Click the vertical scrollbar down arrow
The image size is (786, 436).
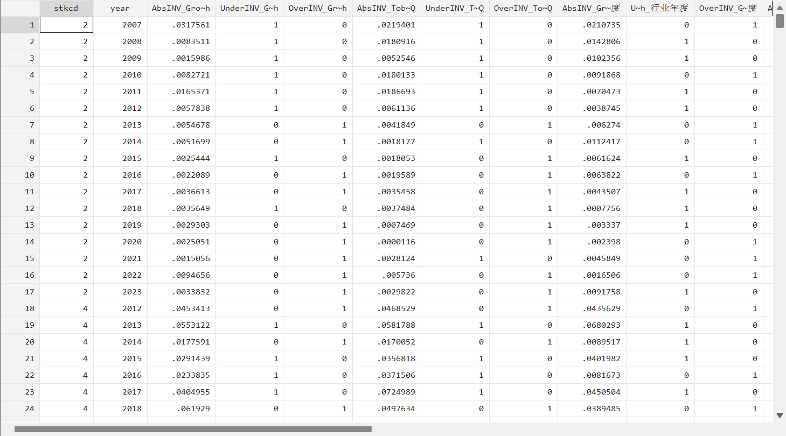780,415
